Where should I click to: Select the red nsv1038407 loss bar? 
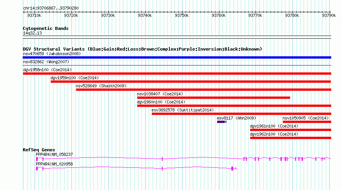[x=214, y=98]
